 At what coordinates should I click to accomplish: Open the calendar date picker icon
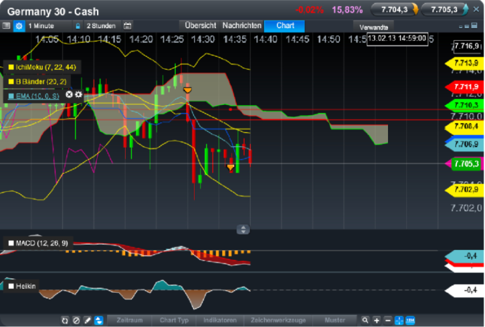pyautogui.click(x=127, y=26)
